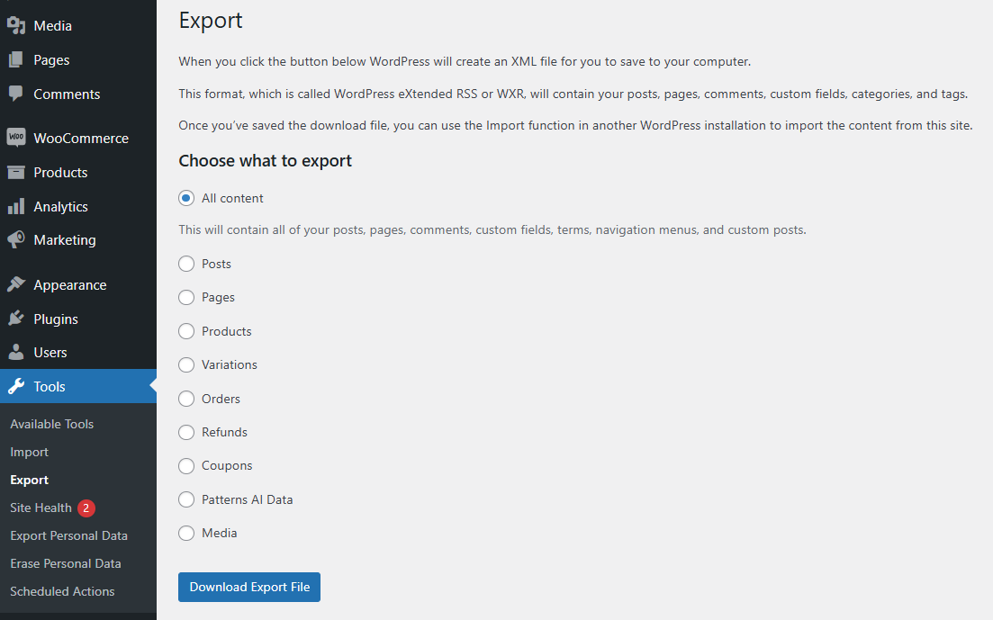Choose the Orders radio option

(186, 399)
